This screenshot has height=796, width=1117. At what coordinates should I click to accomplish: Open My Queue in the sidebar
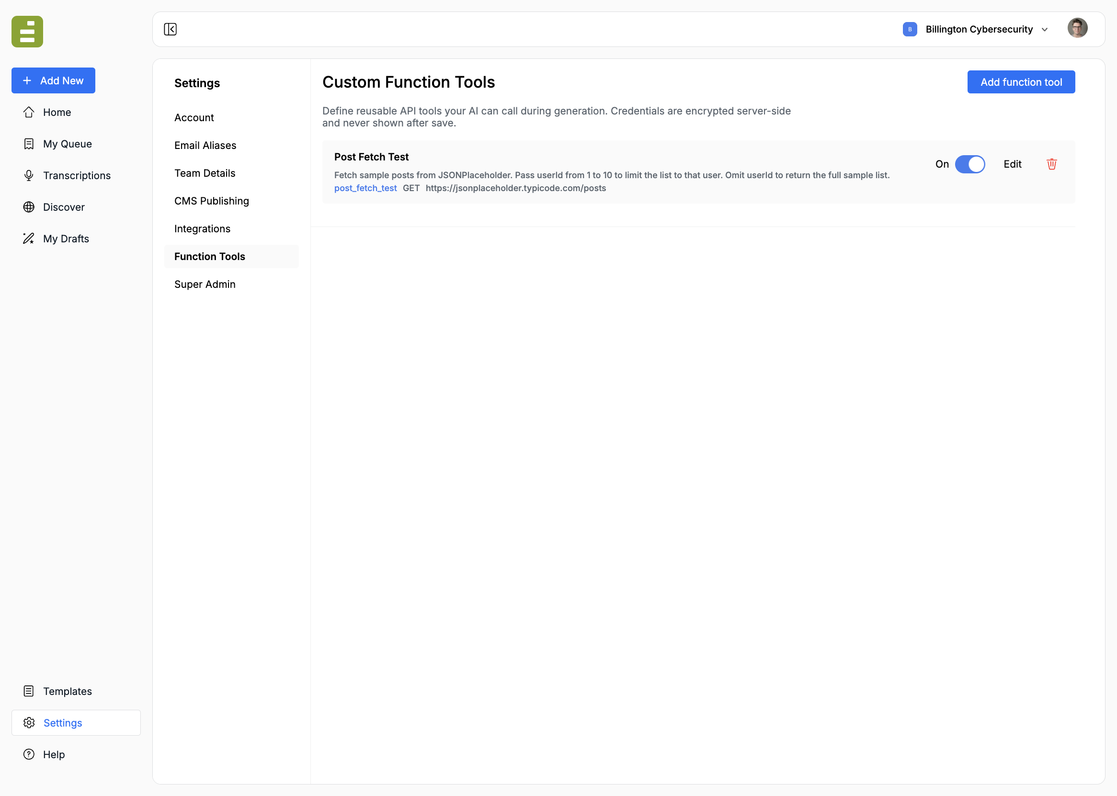pyautogui.click(x=76, y=144)
